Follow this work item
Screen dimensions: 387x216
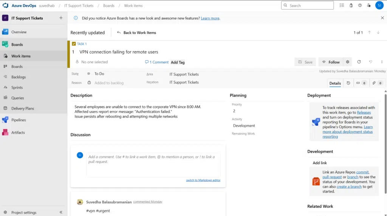coord(331,62)
